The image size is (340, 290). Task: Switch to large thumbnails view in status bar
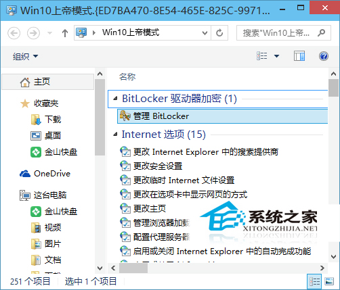[329, 281]
